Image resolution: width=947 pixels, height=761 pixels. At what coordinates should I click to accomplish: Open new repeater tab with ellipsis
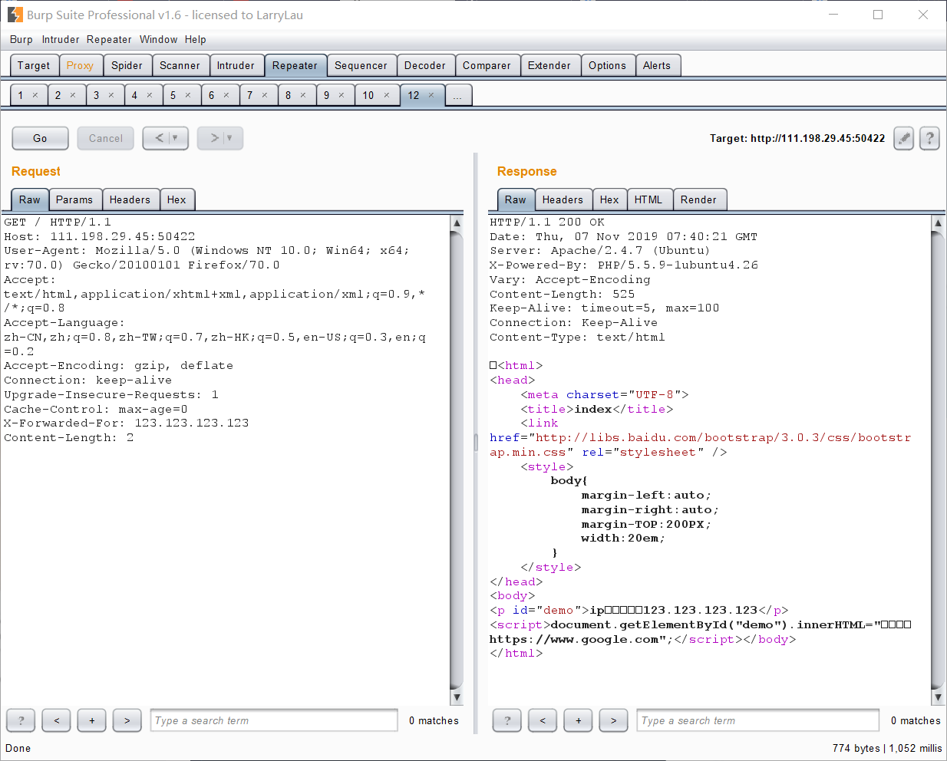tap(457, 95)
